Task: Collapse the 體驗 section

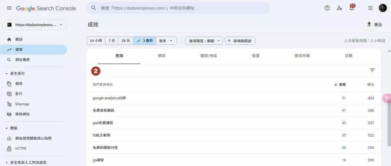Action: coord(6,128)
